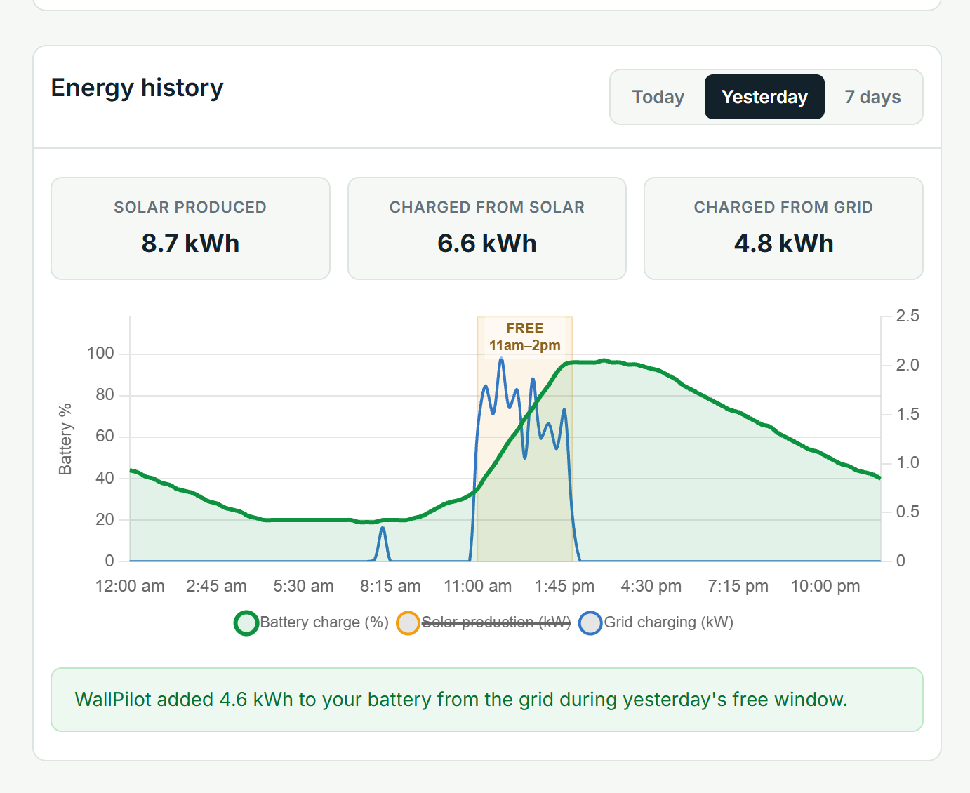Image resolution: width=970 pixels, height=793 pixels.
Task: Click the green Battery charge legend circle
Action: pos(246,623)
